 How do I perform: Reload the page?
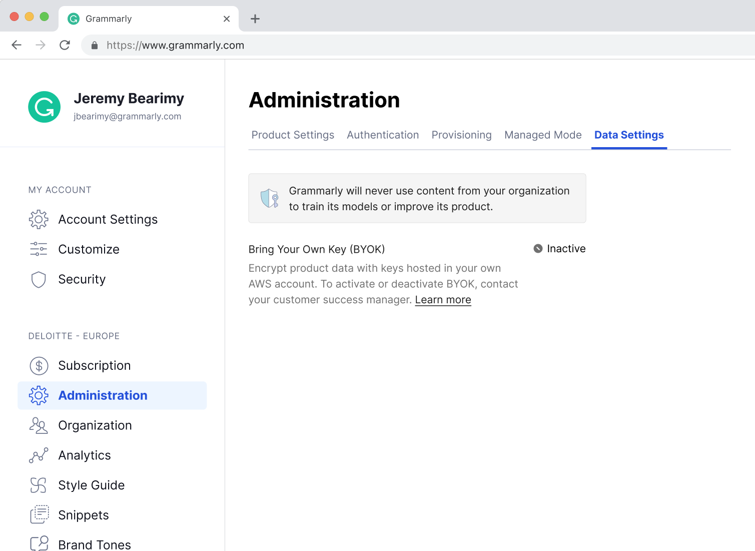pyautogui.click(x=65, y=46)
